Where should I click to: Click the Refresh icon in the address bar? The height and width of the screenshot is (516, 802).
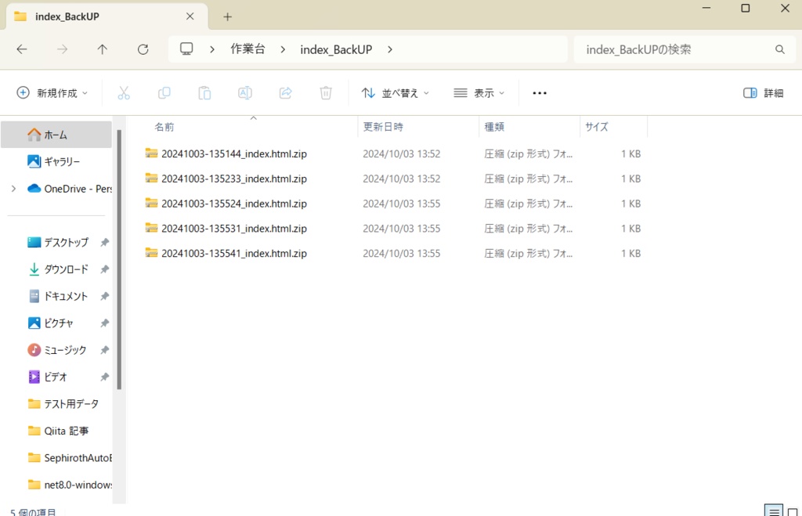(143, 49)
